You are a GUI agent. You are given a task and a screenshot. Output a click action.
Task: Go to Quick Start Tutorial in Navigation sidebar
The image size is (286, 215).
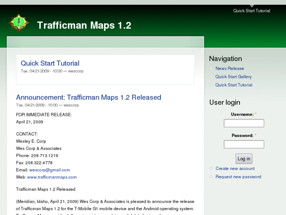[234, 85]
